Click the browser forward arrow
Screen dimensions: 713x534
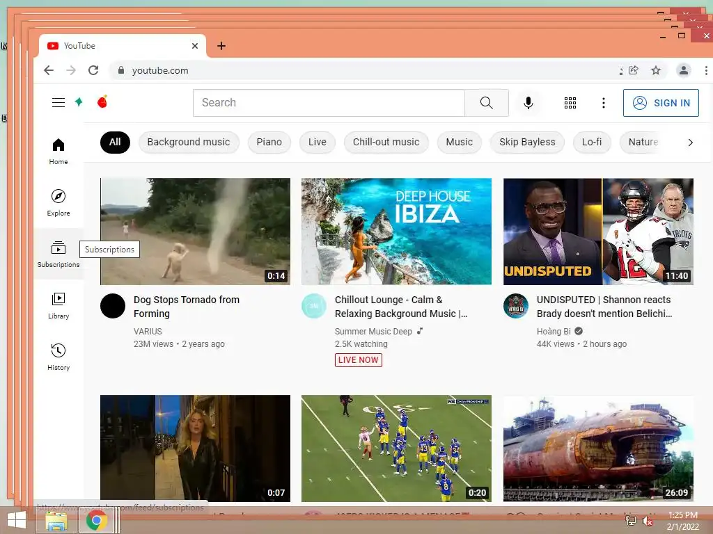(71, 70)
